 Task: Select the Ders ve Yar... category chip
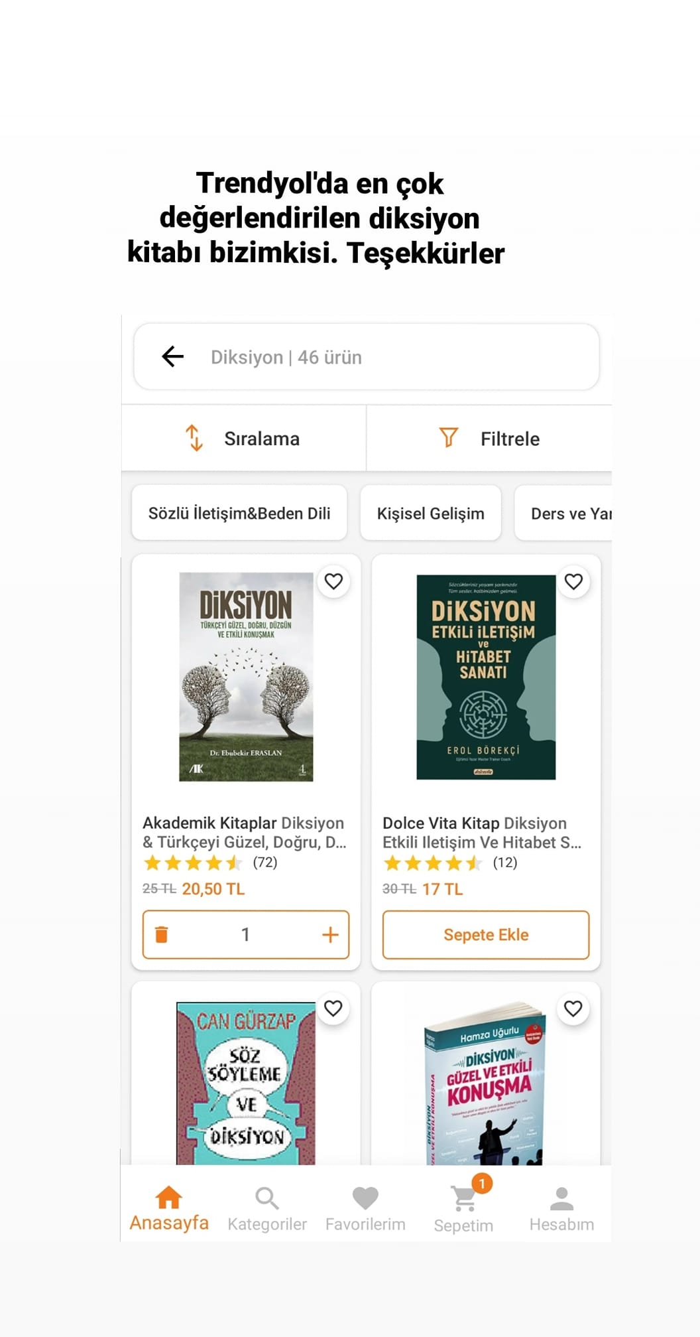click(x=563, y=513)
